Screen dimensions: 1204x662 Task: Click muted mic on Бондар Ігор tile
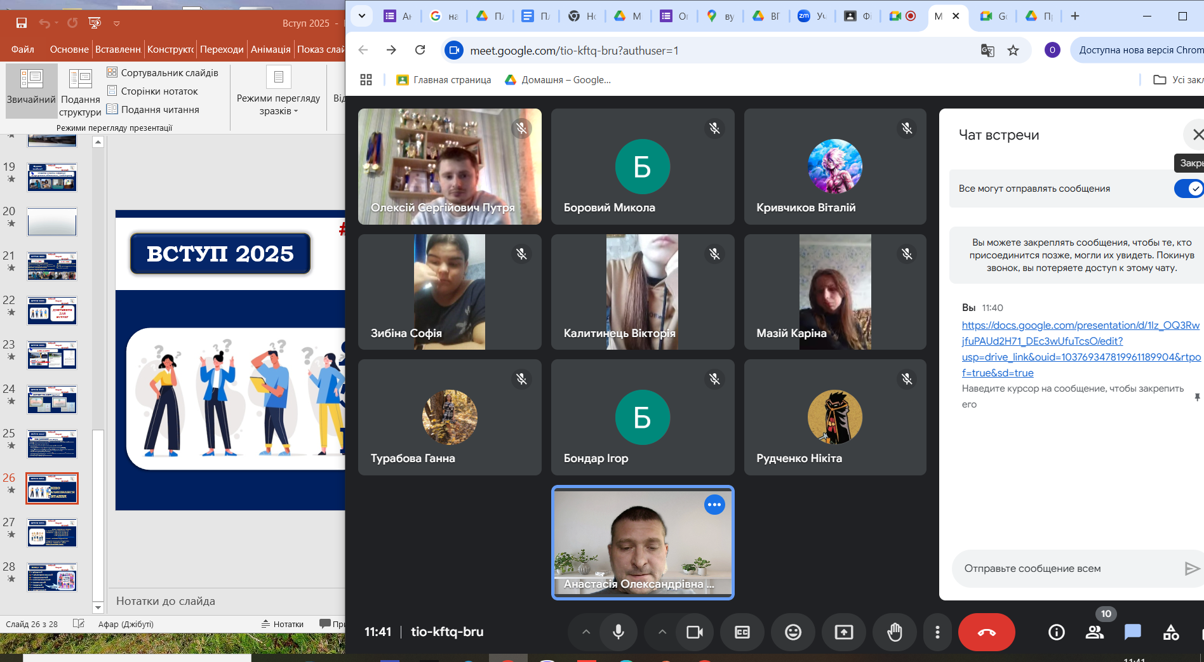point(714,380)
